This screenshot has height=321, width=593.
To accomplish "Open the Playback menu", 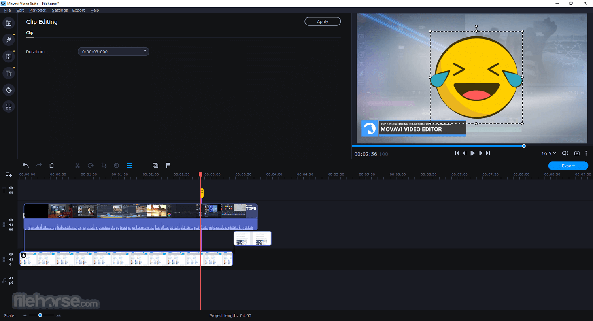I will pos(38,10).
